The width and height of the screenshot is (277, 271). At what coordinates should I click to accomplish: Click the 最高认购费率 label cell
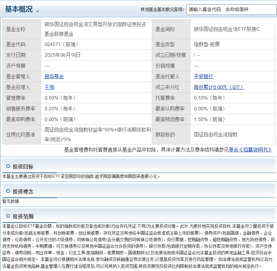click(171, 109)
